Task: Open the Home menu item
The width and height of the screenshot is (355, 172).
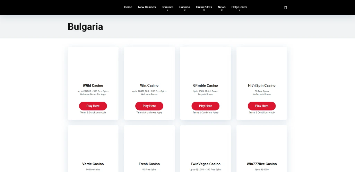Action: click(x=128, y=7)
